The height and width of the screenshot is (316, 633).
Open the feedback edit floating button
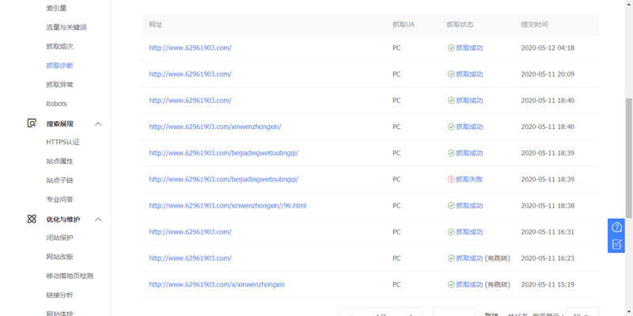(x=616, y=244)
